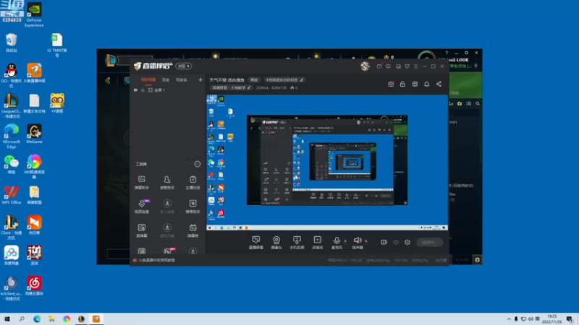Open the message inbox icon in title bar
The image size is (579, 325).
pos(379,66)
